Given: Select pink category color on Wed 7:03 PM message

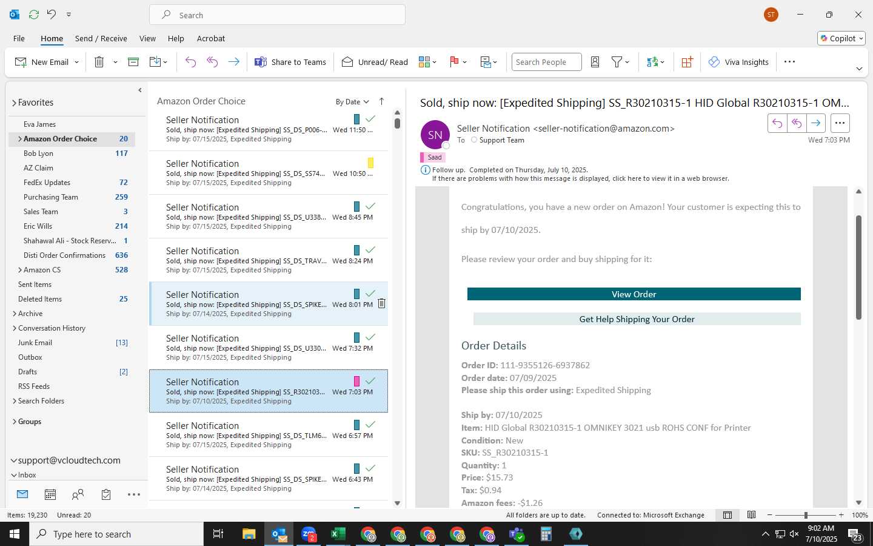Looking at the screenshot, I should [x=356, y=381].
